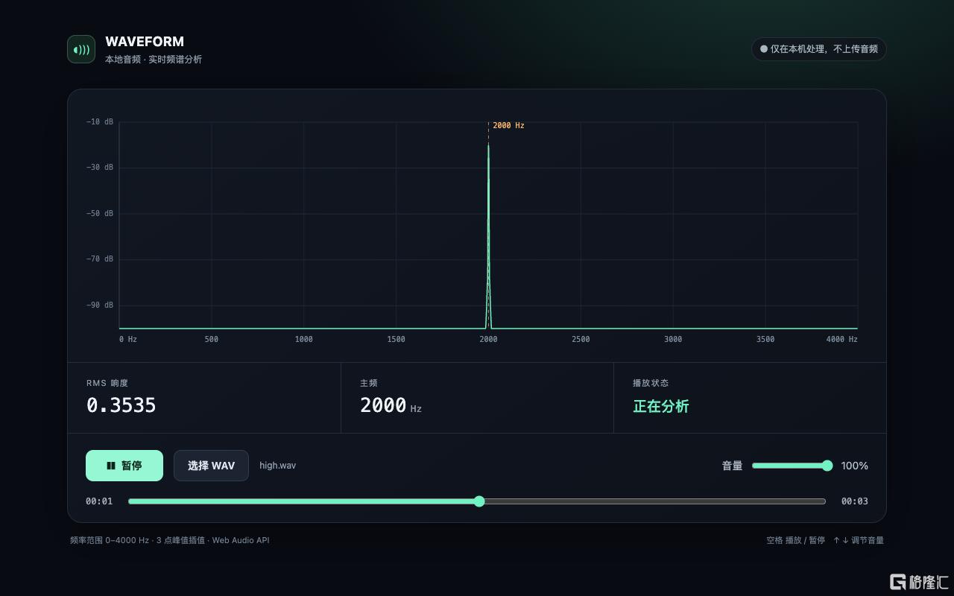
Task: Click the WAVEFORM speaker logo icon
Action: pos(81,49)
